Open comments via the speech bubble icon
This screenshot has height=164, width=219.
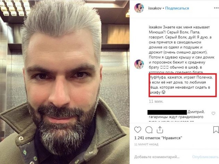tap(149, 130)
